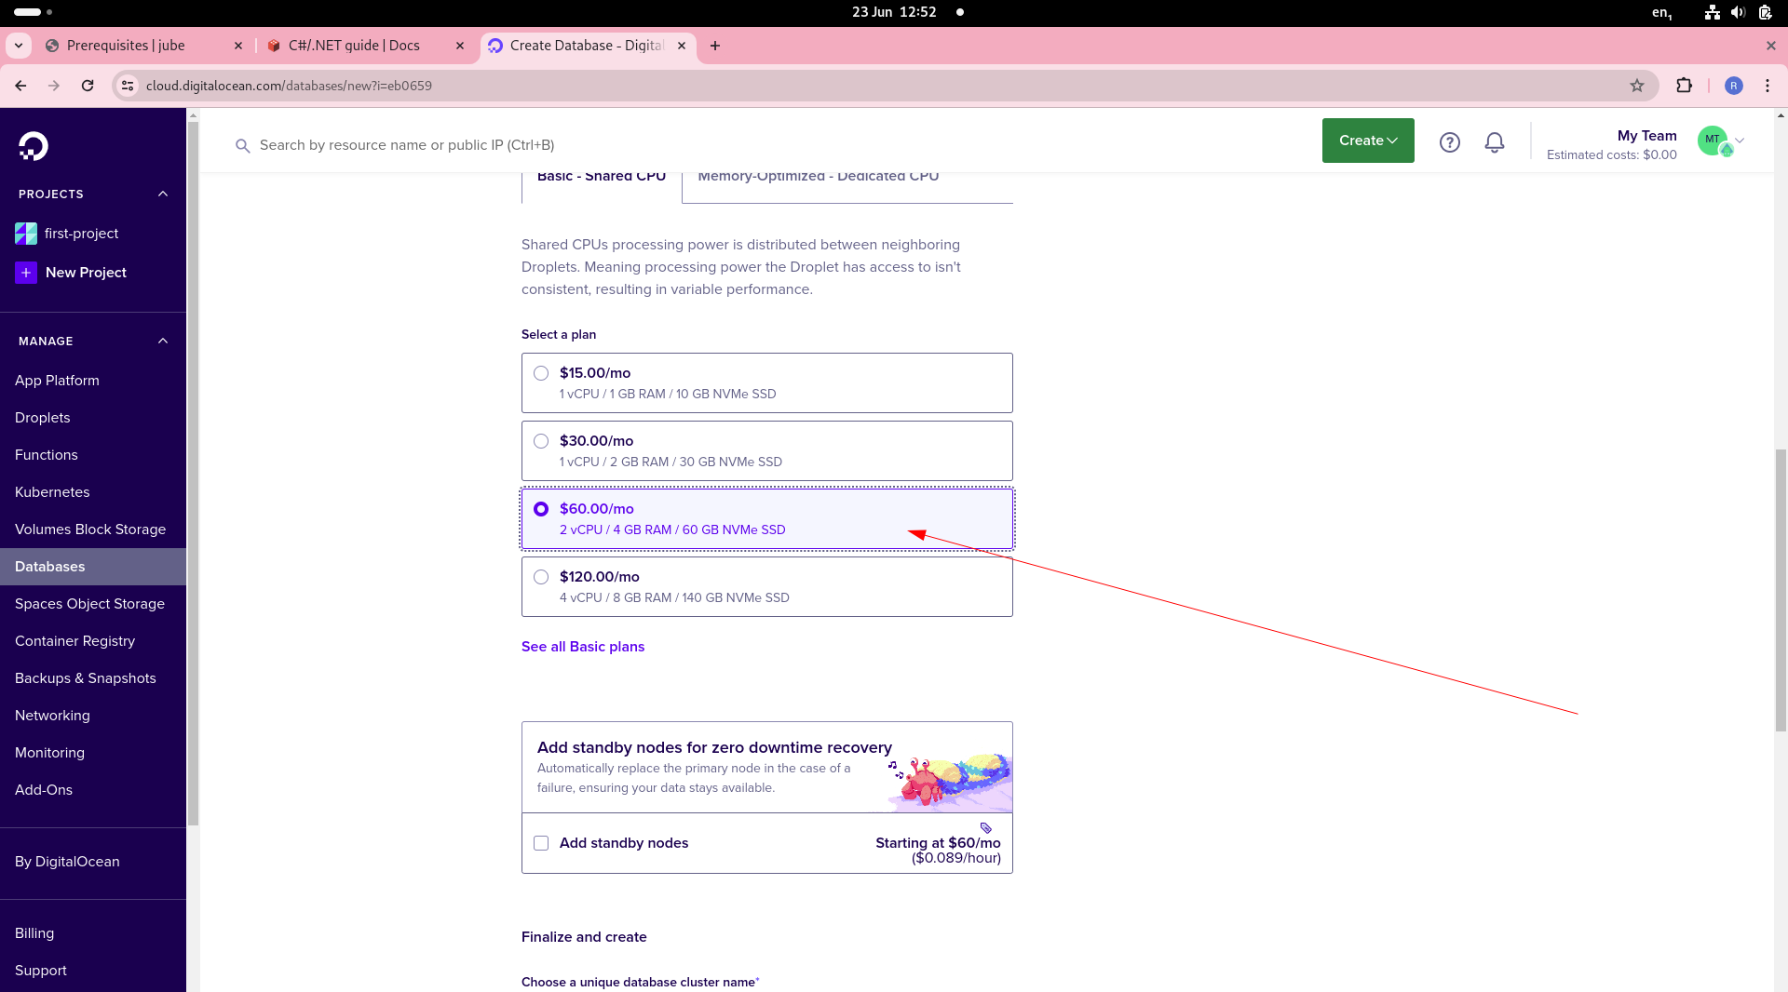This screenshot has height=992, width=1788.
Task: Open the notifications bell
Action: point(1495,142)
